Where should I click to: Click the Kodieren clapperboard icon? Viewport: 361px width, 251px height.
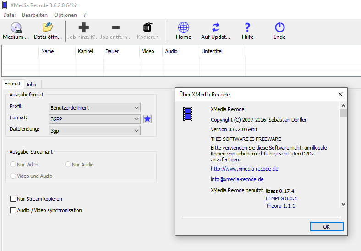point(148,27)
